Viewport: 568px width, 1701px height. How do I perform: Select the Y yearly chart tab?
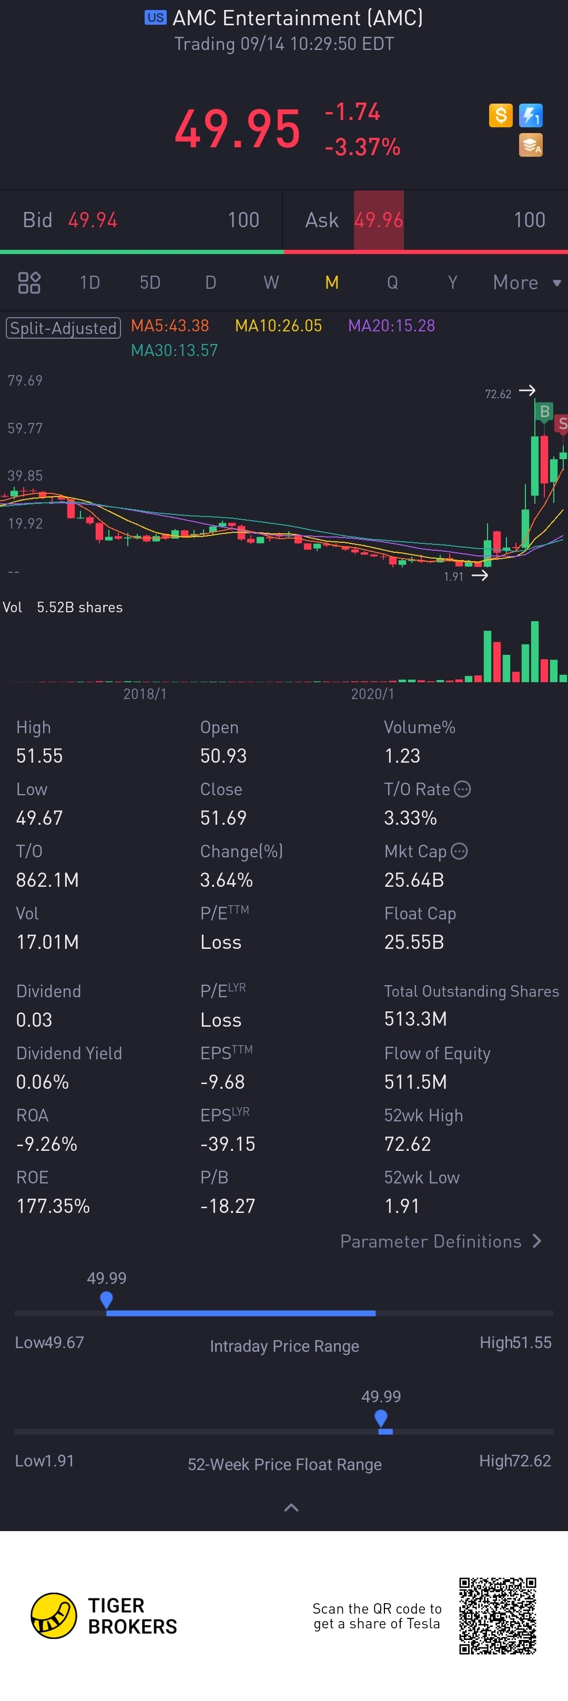pyautogui.click(x=452, y=282)
